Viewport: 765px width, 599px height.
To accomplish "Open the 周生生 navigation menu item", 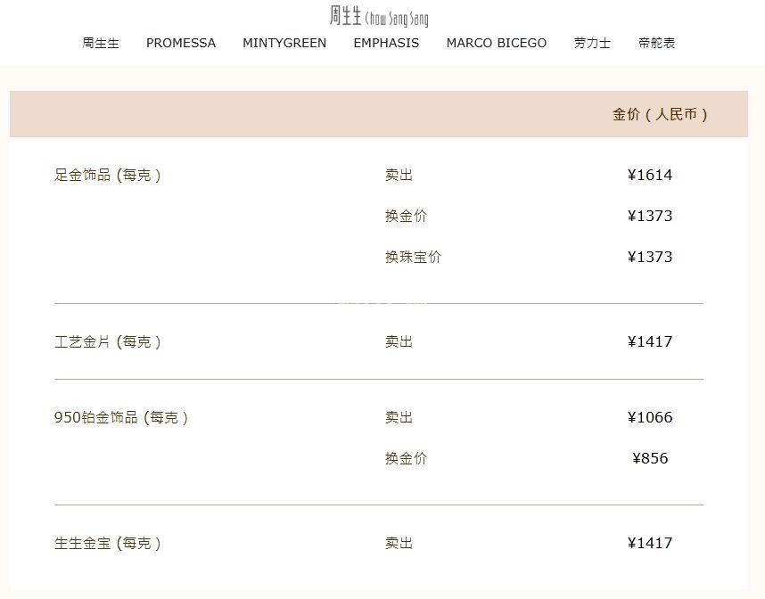I will point(101,43).
